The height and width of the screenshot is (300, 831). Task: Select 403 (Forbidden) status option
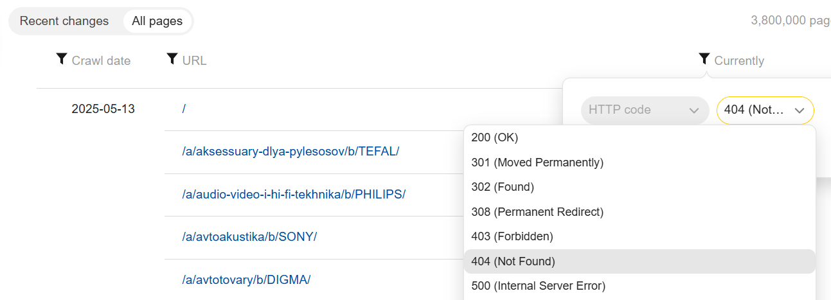[x=512, y=236]
